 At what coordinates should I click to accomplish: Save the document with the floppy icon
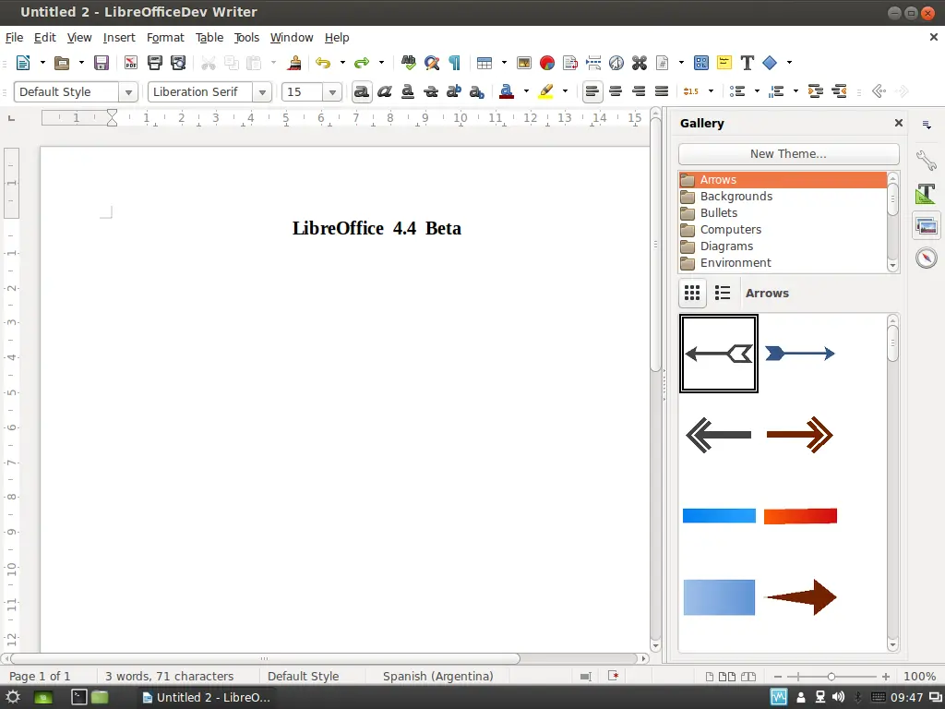point(101,63)
